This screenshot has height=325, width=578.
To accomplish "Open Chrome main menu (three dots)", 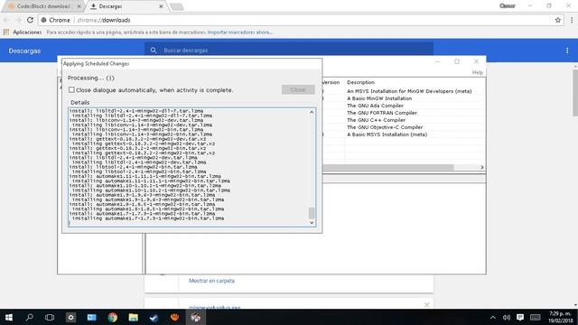I will pos(572,20).
